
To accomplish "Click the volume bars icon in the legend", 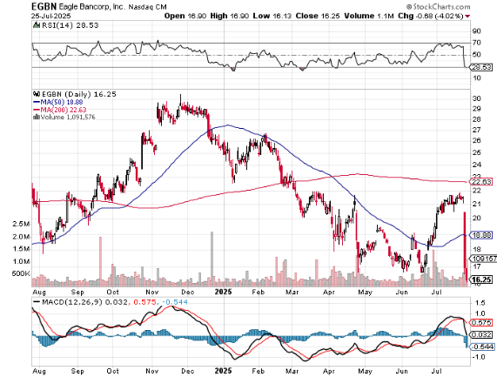I will [x=37, y=117].
